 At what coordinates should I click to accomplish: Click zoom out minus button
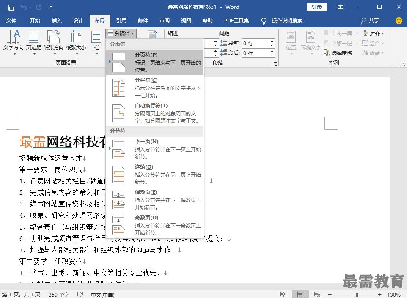(330, 294)
